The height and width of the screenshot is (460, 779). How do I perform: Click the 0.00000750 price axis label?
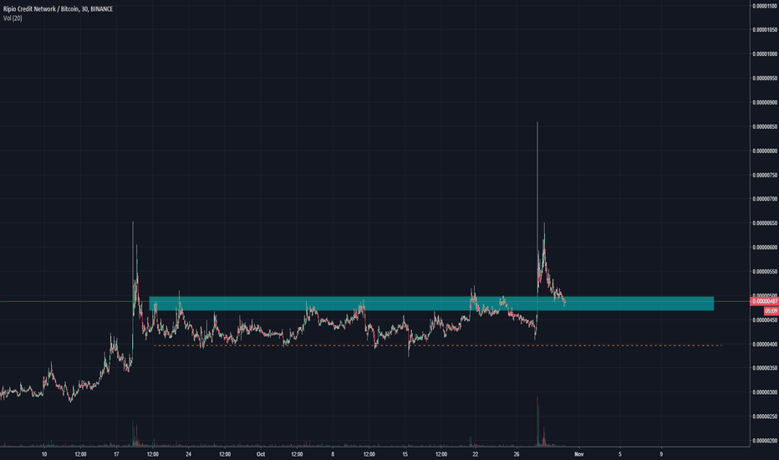(x=765, y=175)
